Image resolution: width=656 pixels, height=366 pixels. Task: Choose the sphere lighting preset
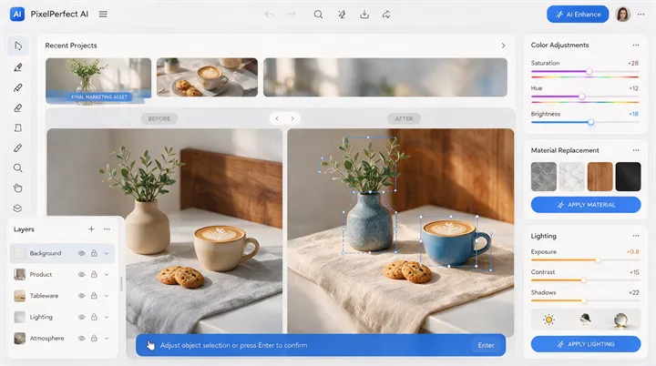[x=620, y=320]
